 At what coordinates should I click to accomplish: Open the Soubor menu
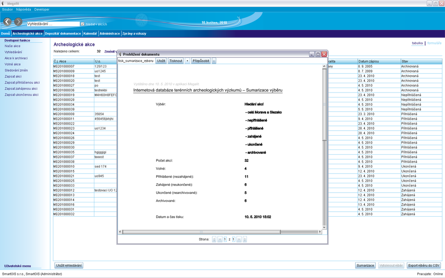8,9
